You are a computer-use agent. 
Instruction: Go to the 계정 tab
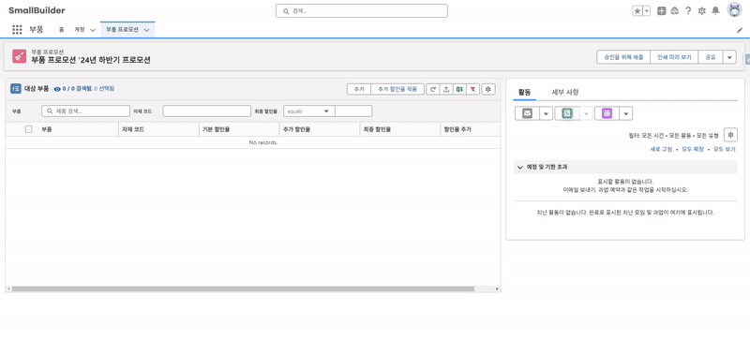pos(80,30)
